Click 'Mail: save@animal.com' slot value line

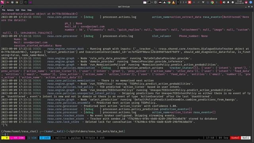[x=31, y=43]
